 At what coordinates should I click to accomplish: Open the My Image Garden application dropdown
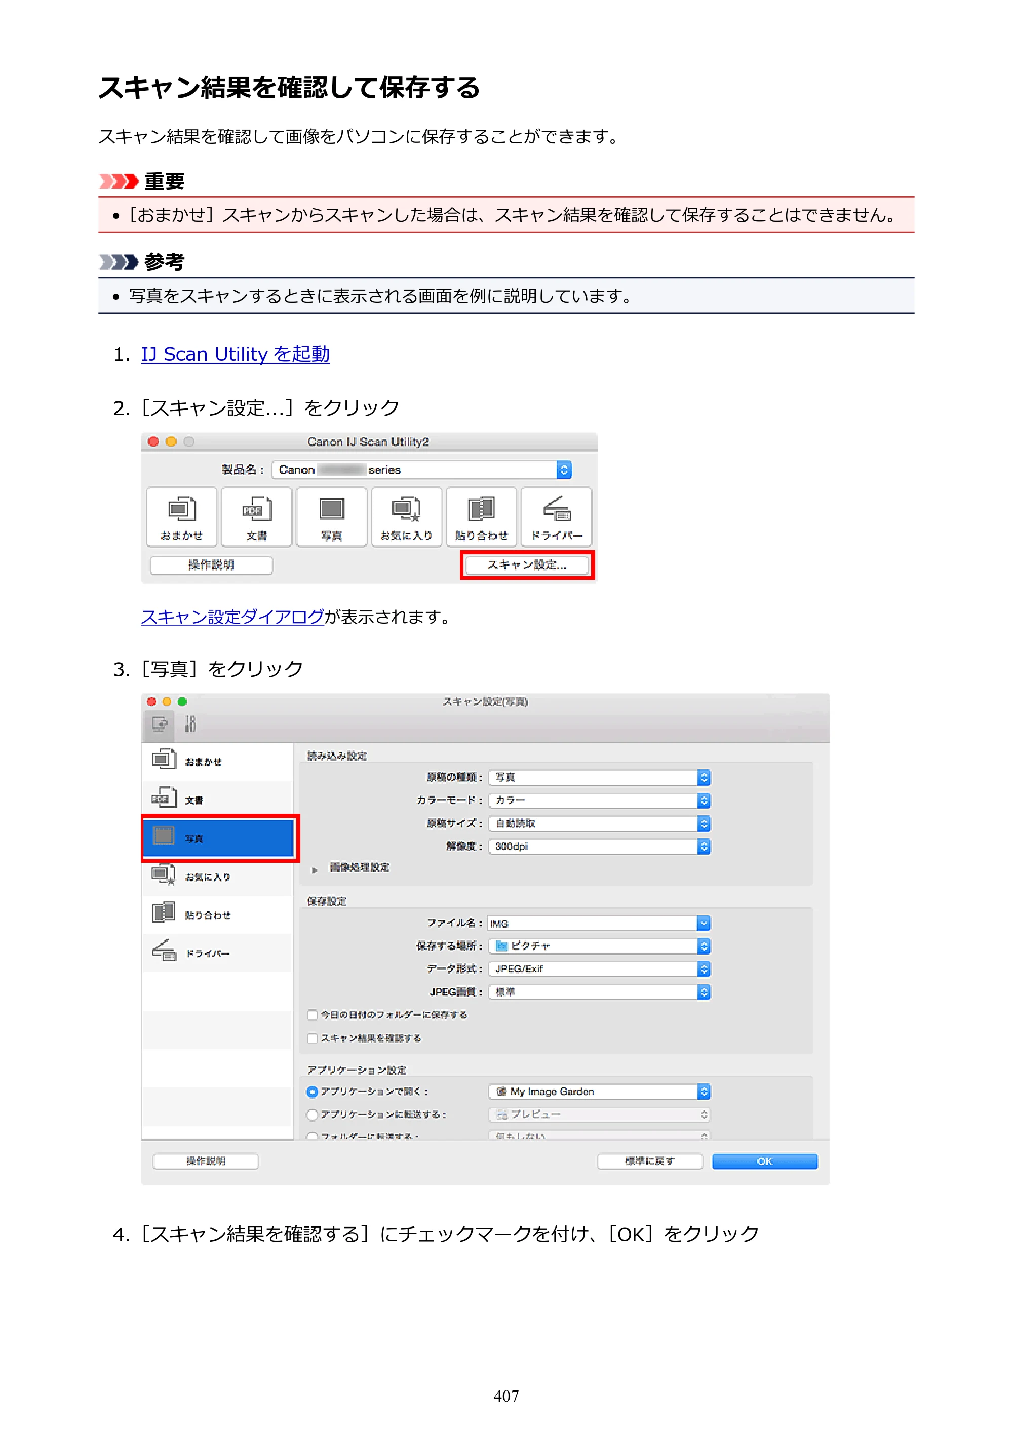(x=599, y=1091)
